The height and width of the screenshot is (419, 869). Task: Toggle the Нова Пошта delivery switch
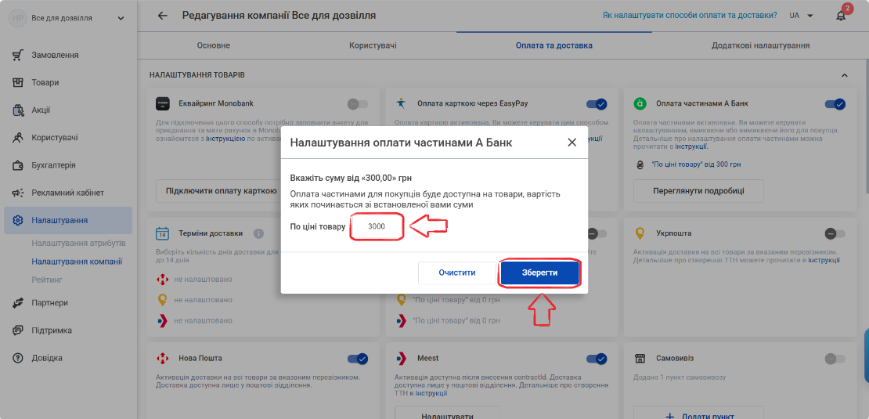click(358, 359)
